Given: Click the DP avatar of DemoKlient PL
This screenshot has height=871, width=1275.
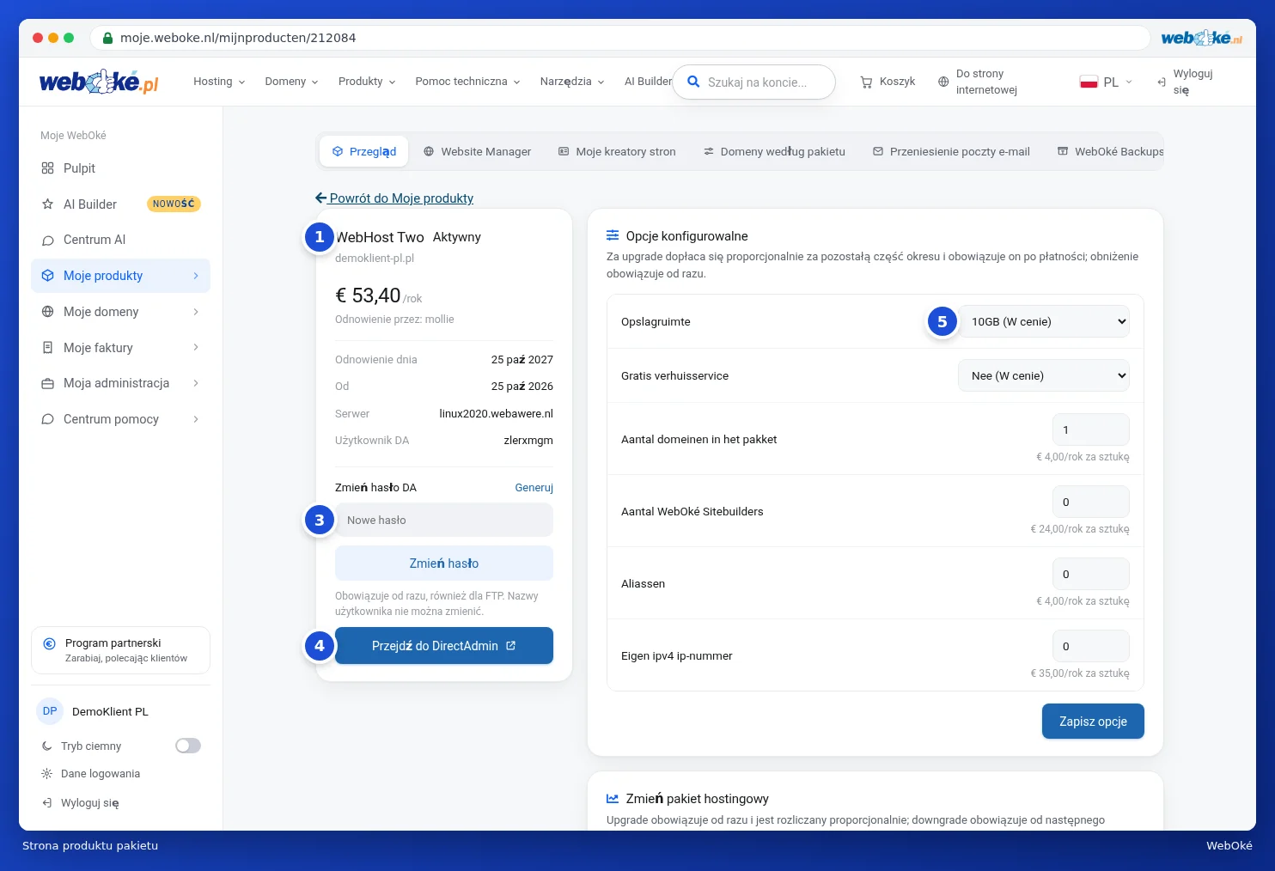Looking at the screenshot, I should point(50,711).
